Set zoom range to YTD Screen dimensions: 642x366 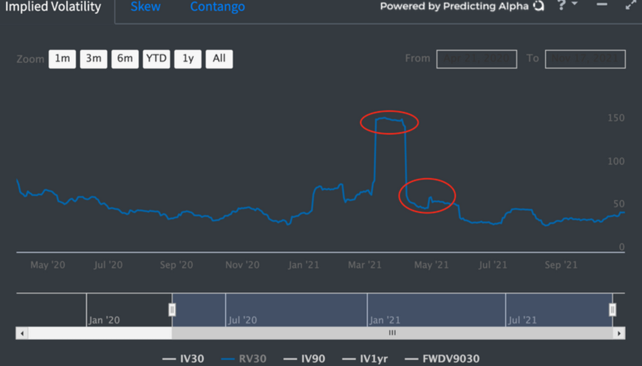click(156, 59)
